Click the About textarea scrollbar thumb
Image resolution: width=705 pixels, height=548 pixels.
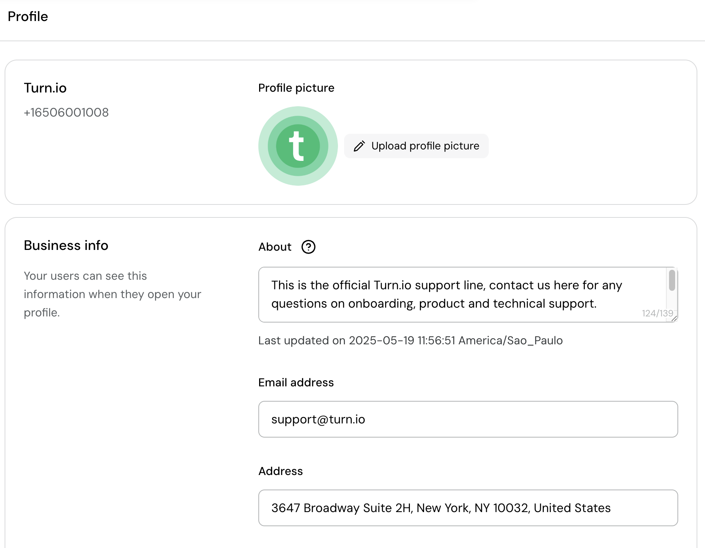tap(672, 280)
